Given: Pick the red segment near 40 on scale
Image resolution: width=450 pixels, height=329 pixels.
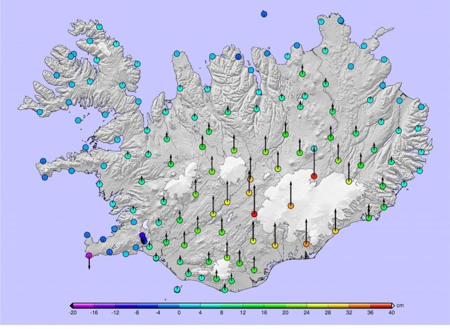Looking at the screenshot, I should click(381, 306).
